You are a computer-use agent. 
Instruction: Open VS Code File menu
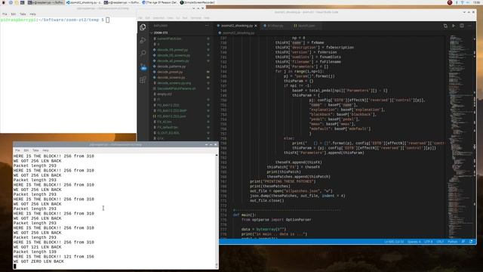(140, 18)
